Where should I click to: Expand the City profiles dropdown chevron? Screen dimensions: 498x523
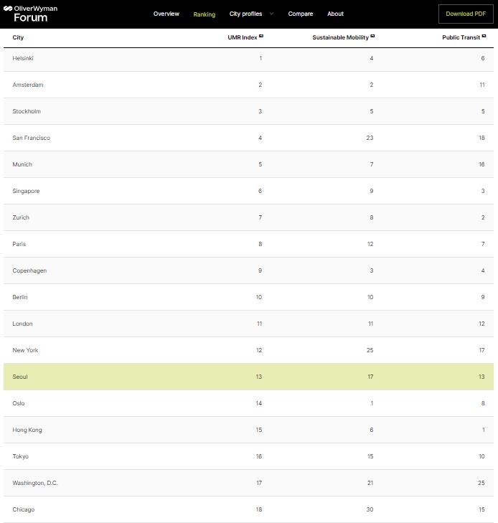271,14
